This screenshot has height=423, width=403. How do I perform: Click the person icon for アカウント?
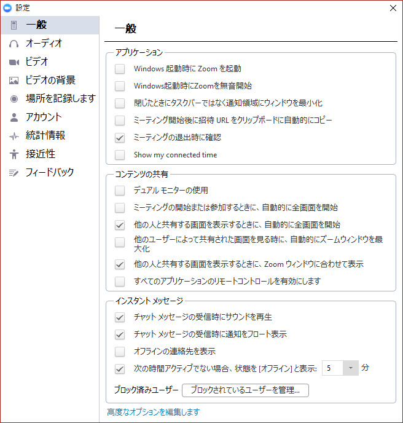coord(14,117)
